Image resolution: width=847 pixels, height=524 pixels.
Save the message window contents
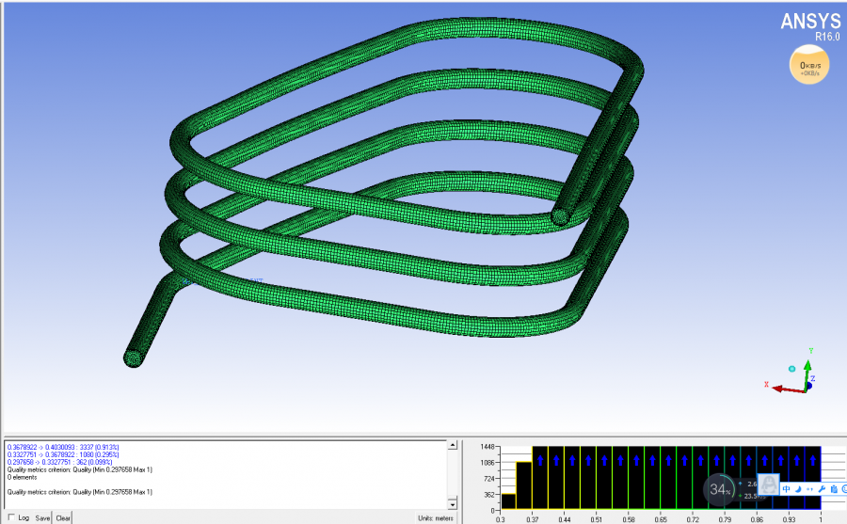(42, 518)
